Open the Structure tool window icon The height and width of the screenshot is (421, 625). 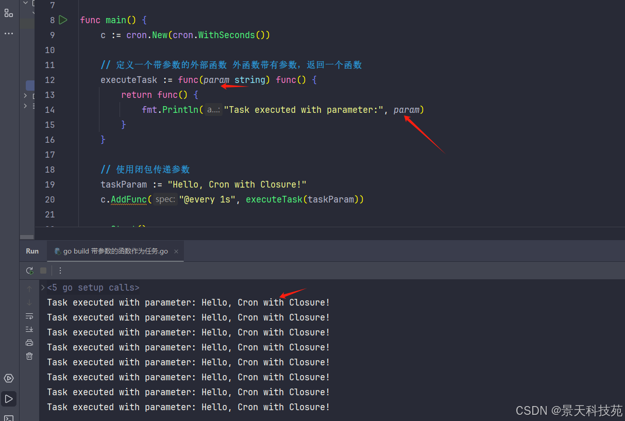(x=9, y=13)
